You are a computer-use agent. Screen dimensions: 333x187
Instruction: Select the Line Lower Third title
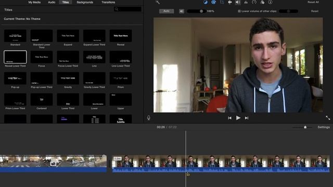[121, 57]
